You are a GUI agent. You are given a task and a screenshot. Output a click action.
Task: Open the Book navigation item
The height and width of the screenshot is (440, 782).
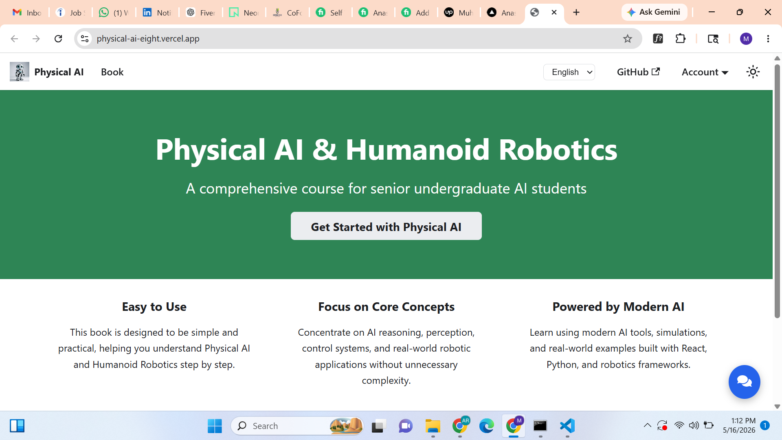[112, 72]
